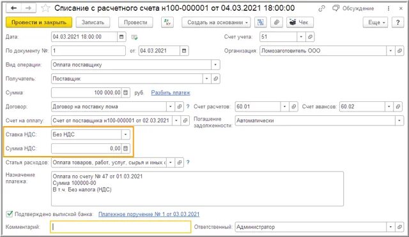
Task: Open the Счет расчетов 60.01 account card
Action: 293,106
